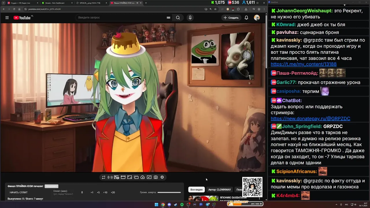Click the tray microphone icon

[x=341, y=205]
